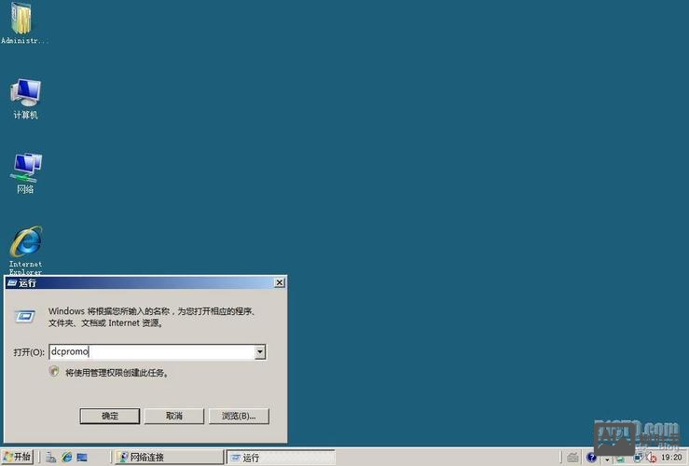Image resolution: width=689 pixels, height=466 pixels.
Task: Click the muted volume tray icon
Action: tap(651, 458)
